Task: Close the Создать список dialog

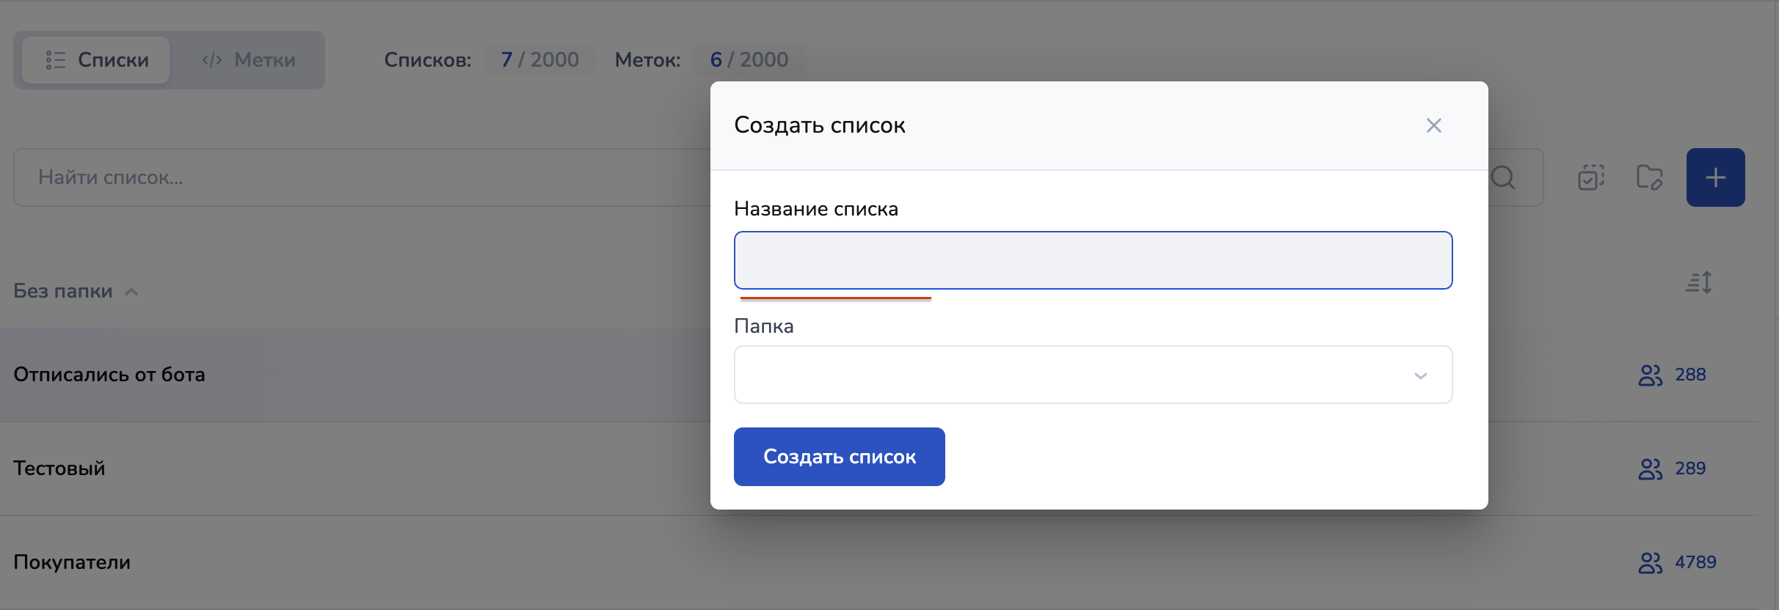Action: (1433, 125)
